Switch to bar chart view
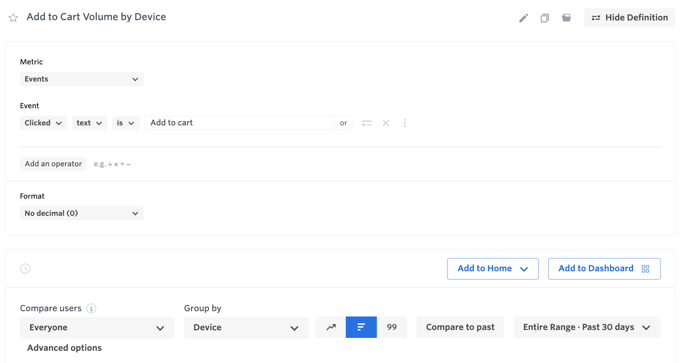Screen dimensions: 681x363 click(x=361, y=327)
